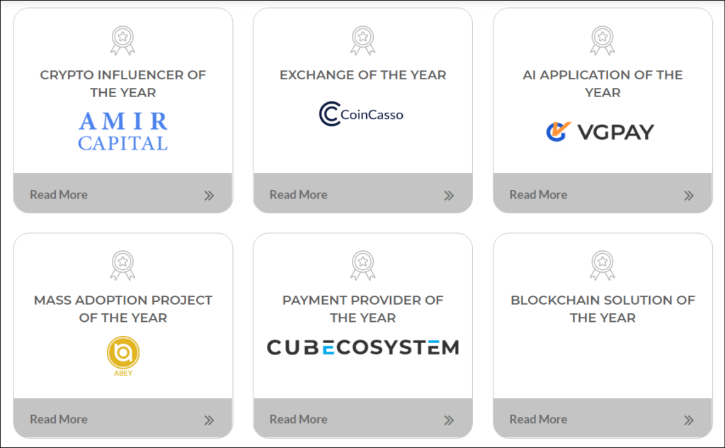Image resolution: width=725 pixels, height=448 pixels.
Task: Click Read More under AI Application card
Action: click(x=538, y=194)
